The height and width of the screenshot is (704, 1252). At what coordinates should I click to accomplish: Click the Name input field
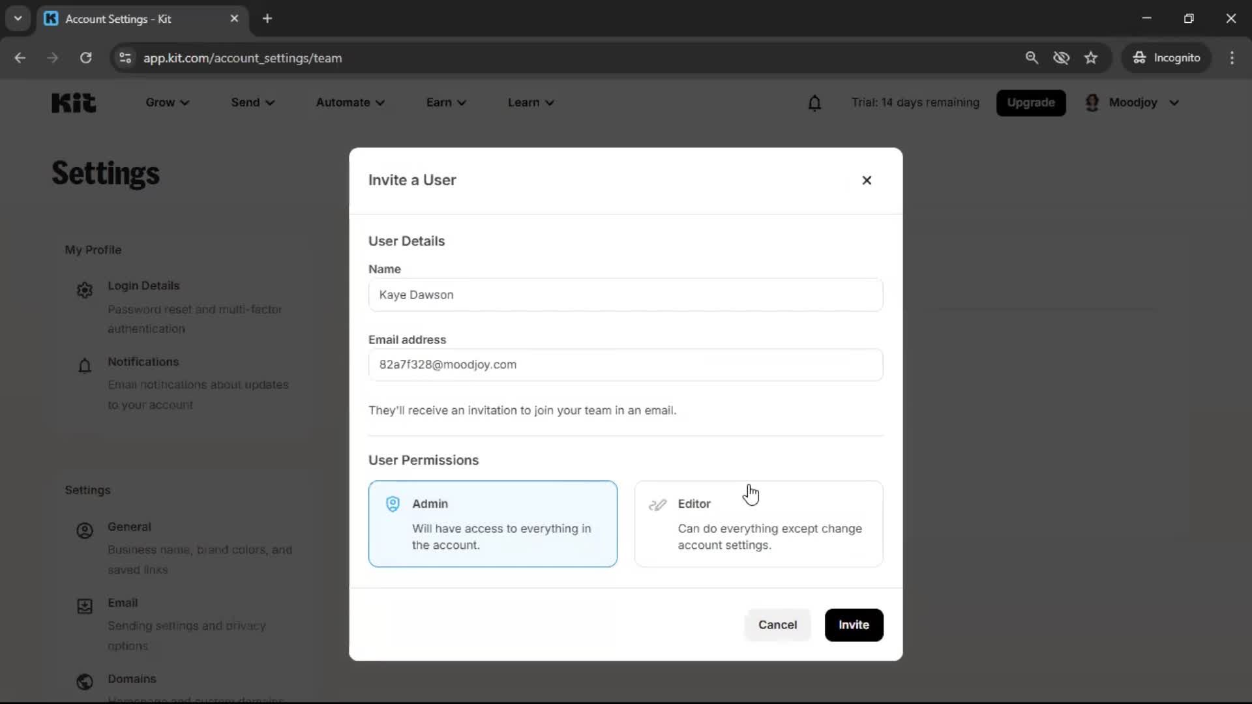(x=625, y=295)
